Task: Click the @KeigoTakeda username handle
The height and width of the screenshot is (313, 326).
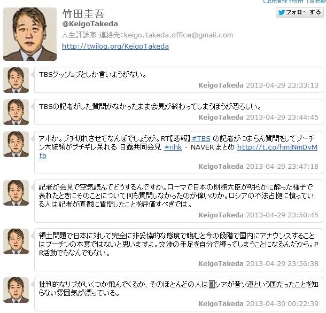Action: [90, 24]
